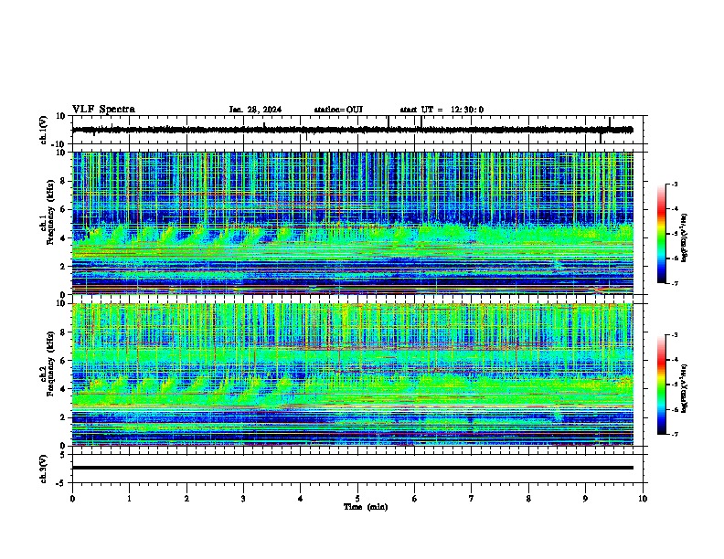Screen dimensions: 724x559
Task: Click time axis tick label 2
Action: tap(186, 499)
